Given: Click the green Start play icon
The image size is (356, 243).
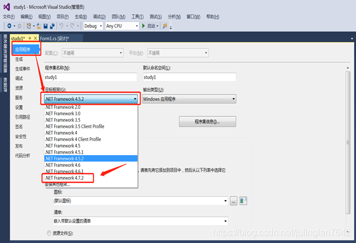Looking at the screenshot, I should coord(144,26).
